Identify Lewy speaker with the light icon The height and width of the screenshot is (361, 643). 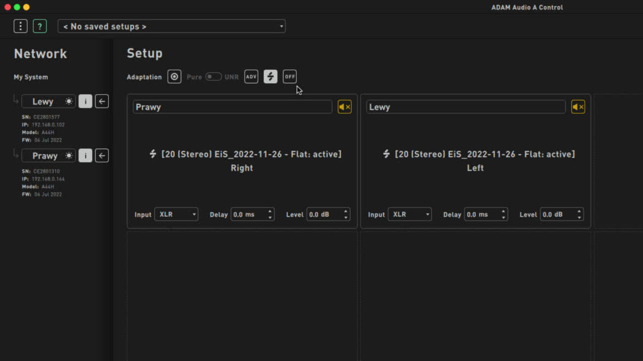69,101
